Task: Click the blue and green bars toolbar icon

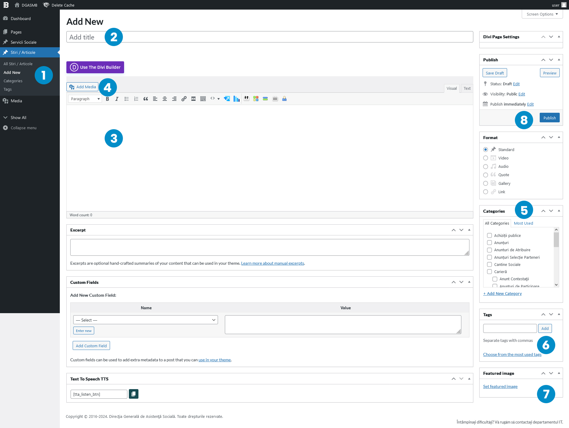Action: tap(265, 99)
